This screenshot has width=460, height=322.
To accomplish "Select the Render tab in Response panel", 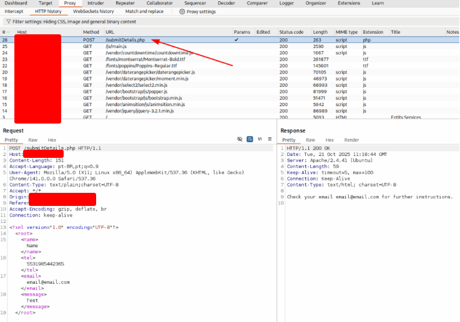I will point(351,140).
